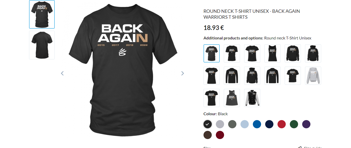Open the back view shirt thumbnail
Screen dimensions: 351x148
pos(42,45)
